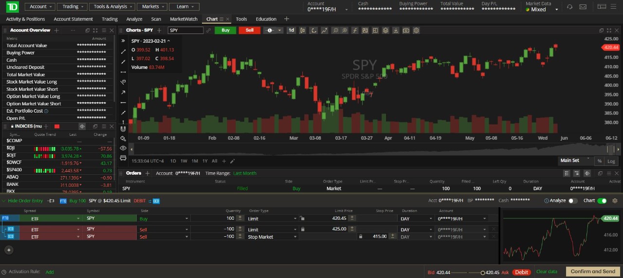Click the red Sell button on chart

point(249,30)
